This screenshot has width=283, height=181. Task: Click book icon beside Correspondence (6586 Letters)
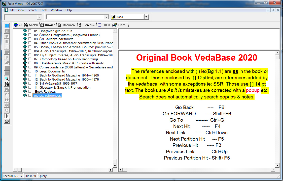[25, 67]
